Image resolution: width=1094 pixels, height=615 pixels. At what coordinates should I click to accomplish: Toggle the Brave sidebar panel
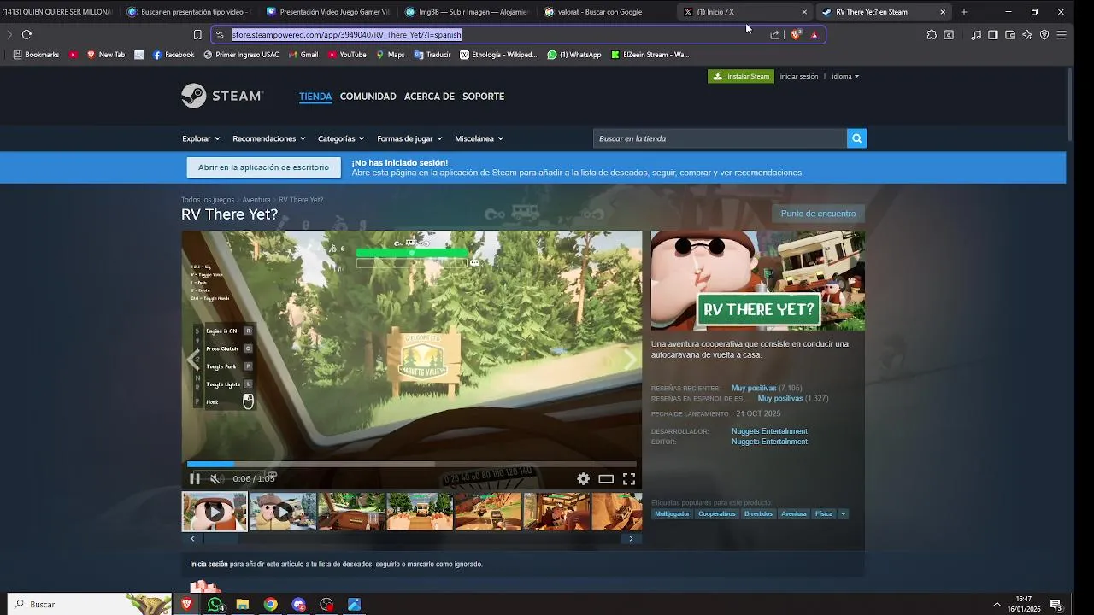pos(993,35)
